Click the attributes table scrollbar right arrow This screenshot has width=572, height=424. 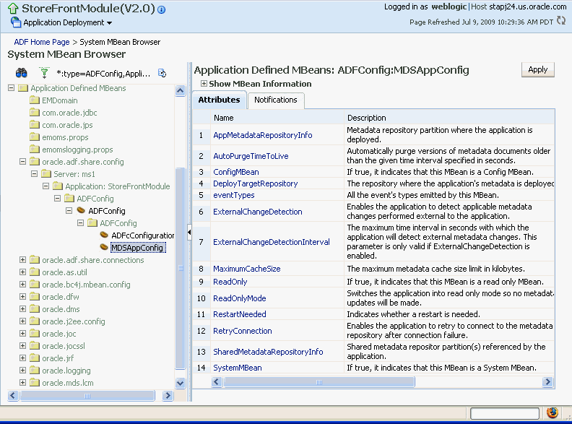click(x=547, y=381)
